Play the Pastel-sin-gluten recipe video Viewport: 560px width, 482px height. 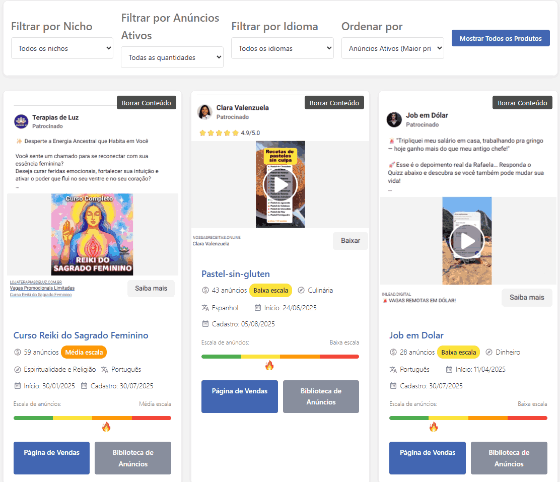(x=280, y=184)
